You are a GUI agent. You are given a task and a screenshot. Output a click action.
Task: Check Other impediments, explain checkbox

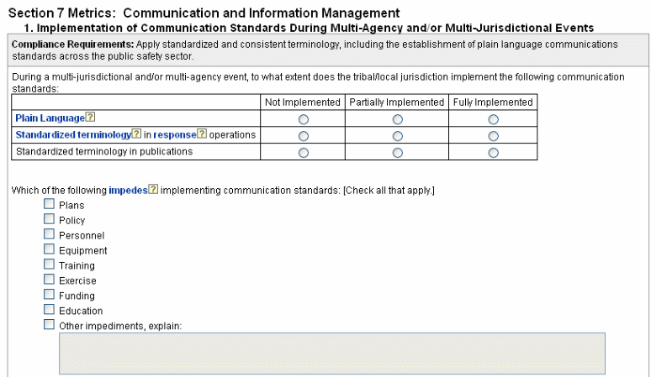point(49,325)
